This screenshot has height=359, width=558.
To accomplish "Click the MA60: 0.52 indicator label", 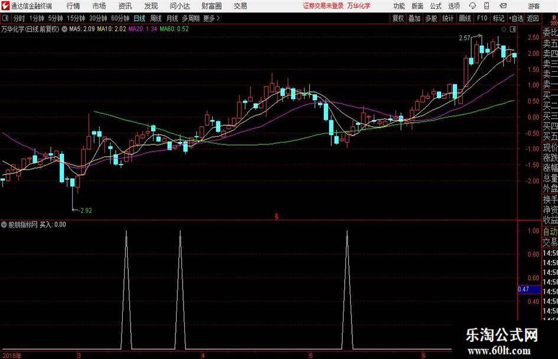I will pos(174,29).
